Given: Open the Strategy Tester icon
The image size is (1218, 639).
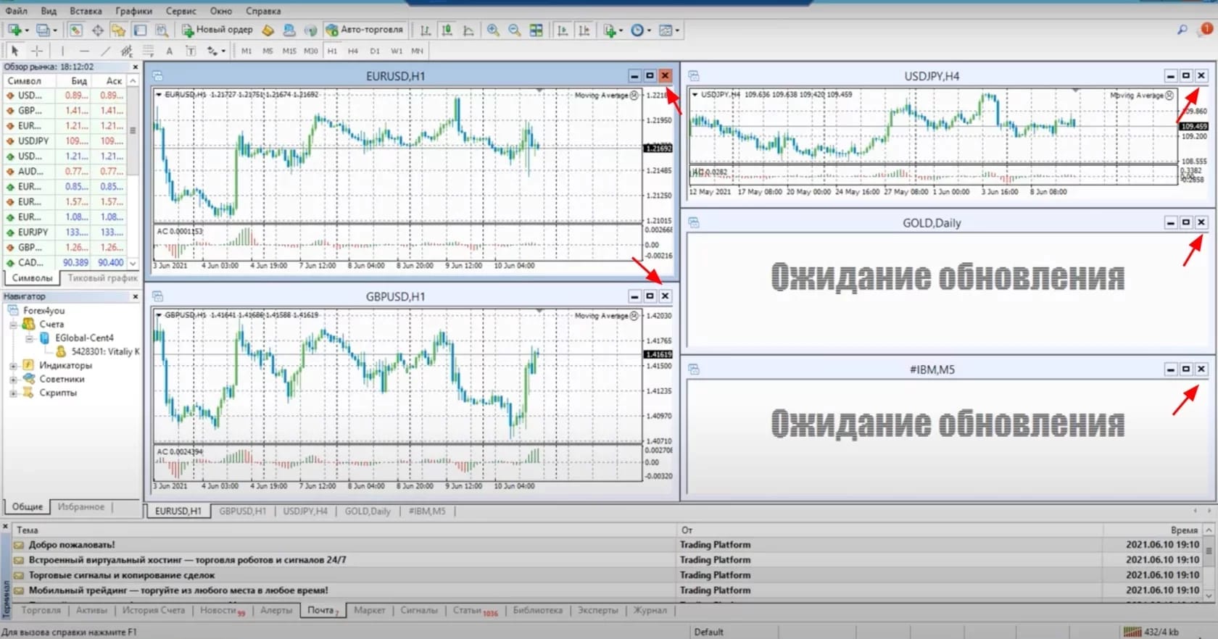Looking at the screenshot, I should (162, 30).
